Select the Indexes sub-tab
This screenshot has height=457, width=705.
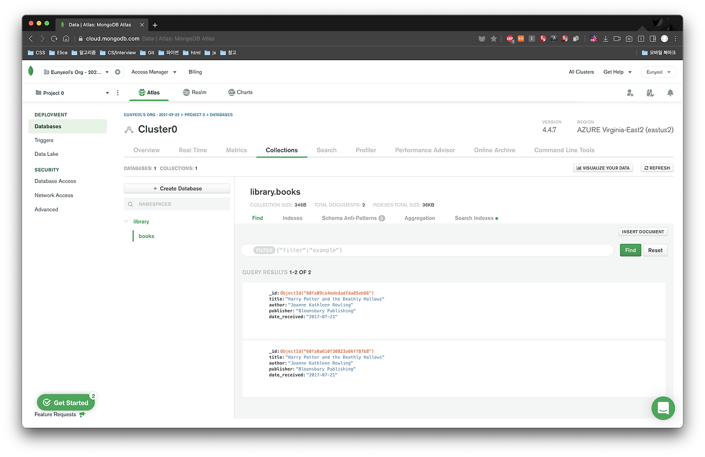pyautogui.click(x=292, y=218)
